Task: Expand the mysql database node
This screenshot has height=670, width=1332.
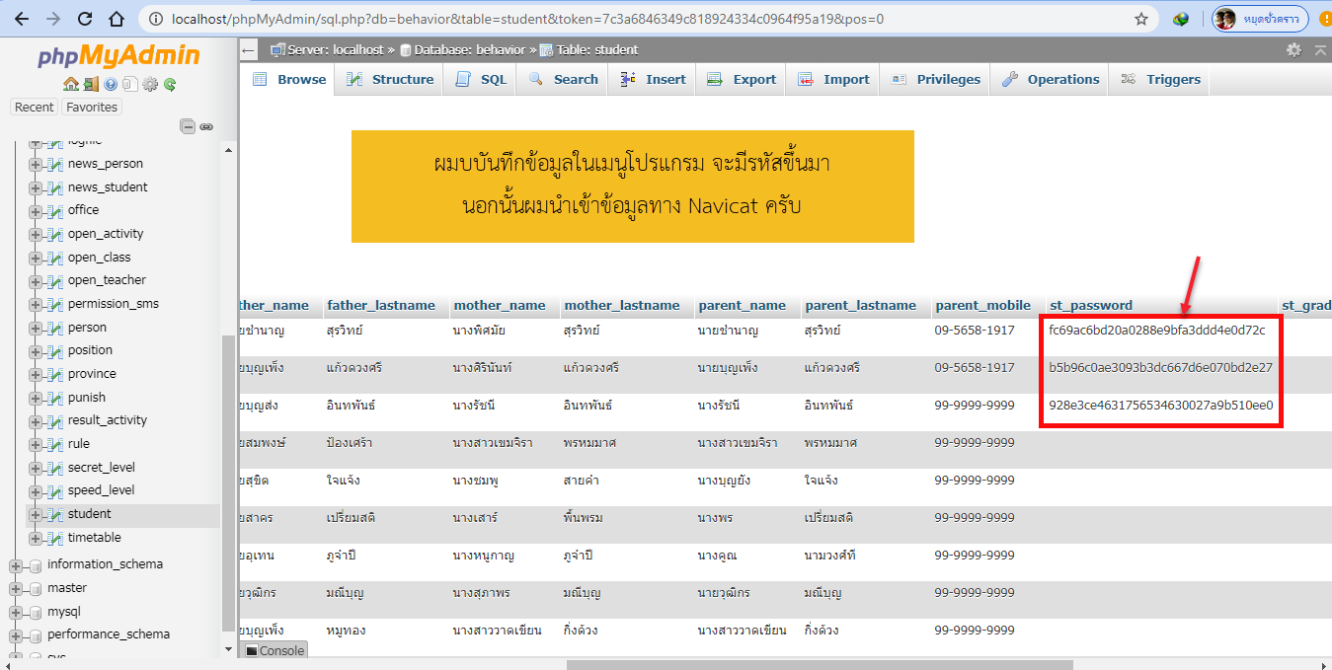Action: pos(16,612)
